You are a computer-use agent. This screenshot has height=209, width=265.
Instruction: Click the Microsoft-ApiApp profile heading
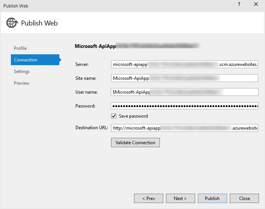click(x=137, y=46)
